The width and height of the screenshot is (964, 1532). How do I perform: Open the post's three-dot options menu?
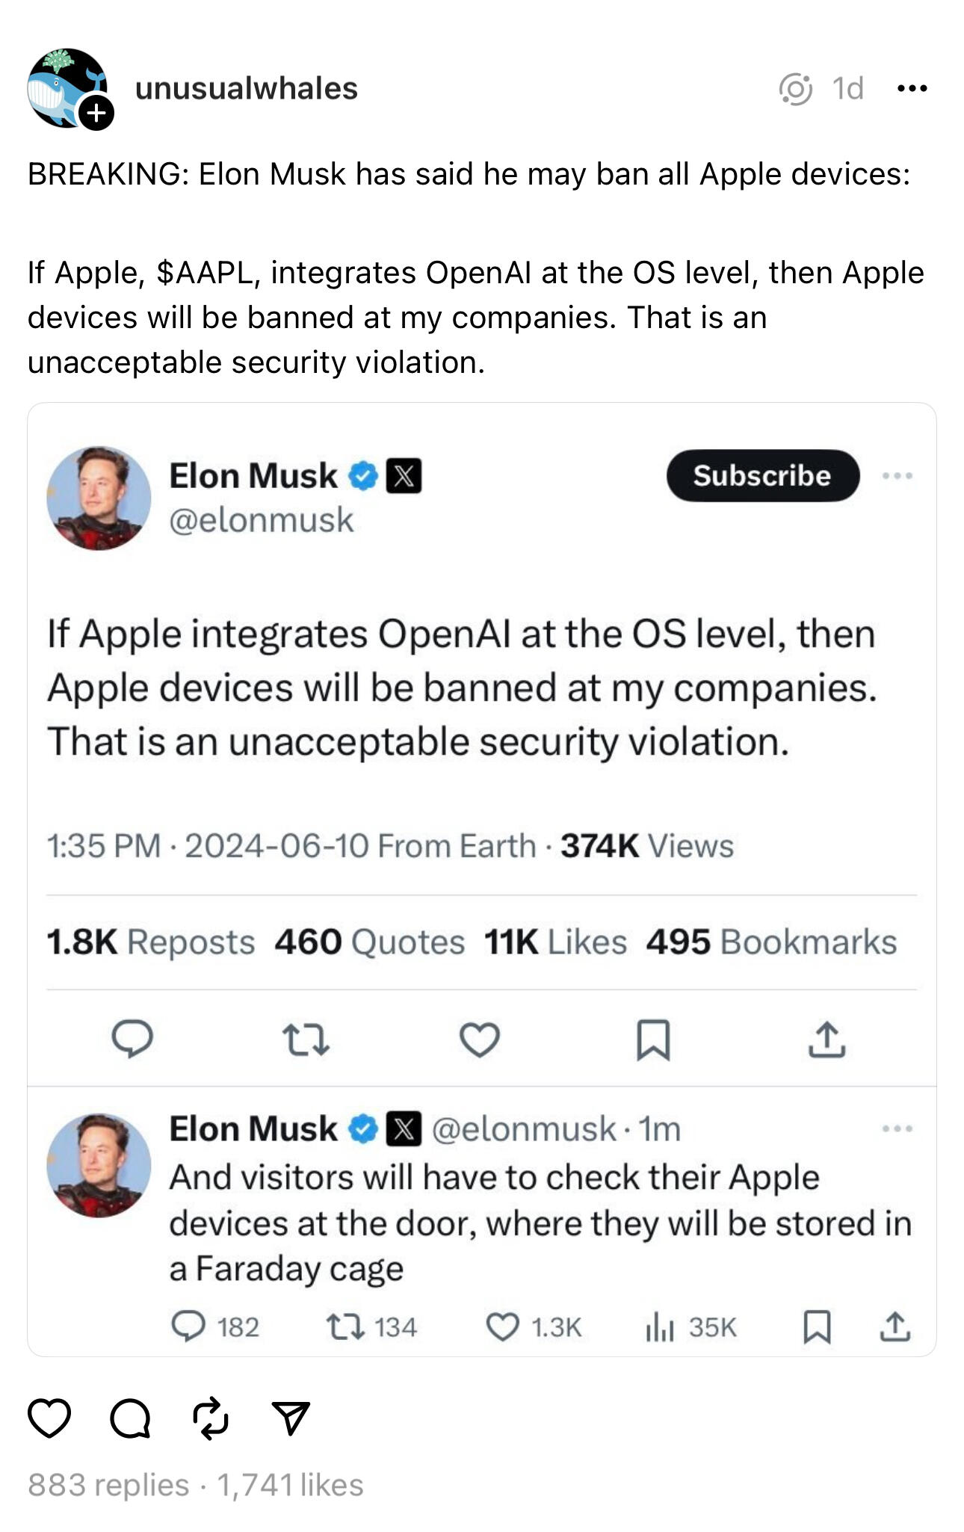pos(912,88)
